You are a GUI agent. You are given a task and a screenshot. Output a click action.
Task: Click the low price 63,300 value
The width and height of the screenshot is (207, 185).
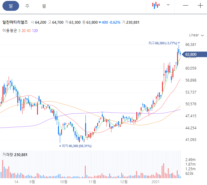click(75, 22)
